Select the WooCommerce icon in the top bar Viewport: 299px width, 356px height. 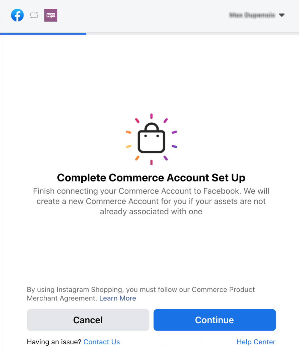tap(51, 15)
